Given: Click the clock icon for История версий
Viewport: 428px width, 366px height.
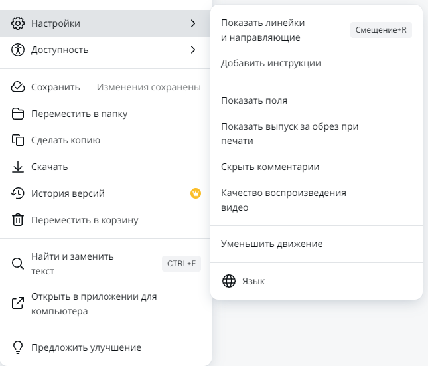Looking at the screenshot, I should pos(18,193).
